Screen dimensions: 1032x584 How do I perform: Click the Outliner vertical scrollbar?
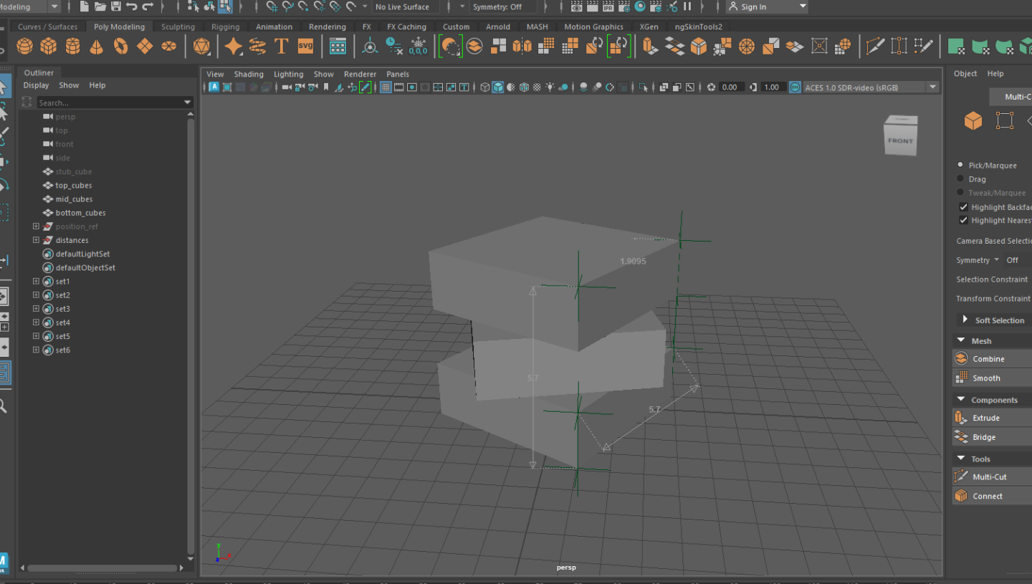pos(191,337)
